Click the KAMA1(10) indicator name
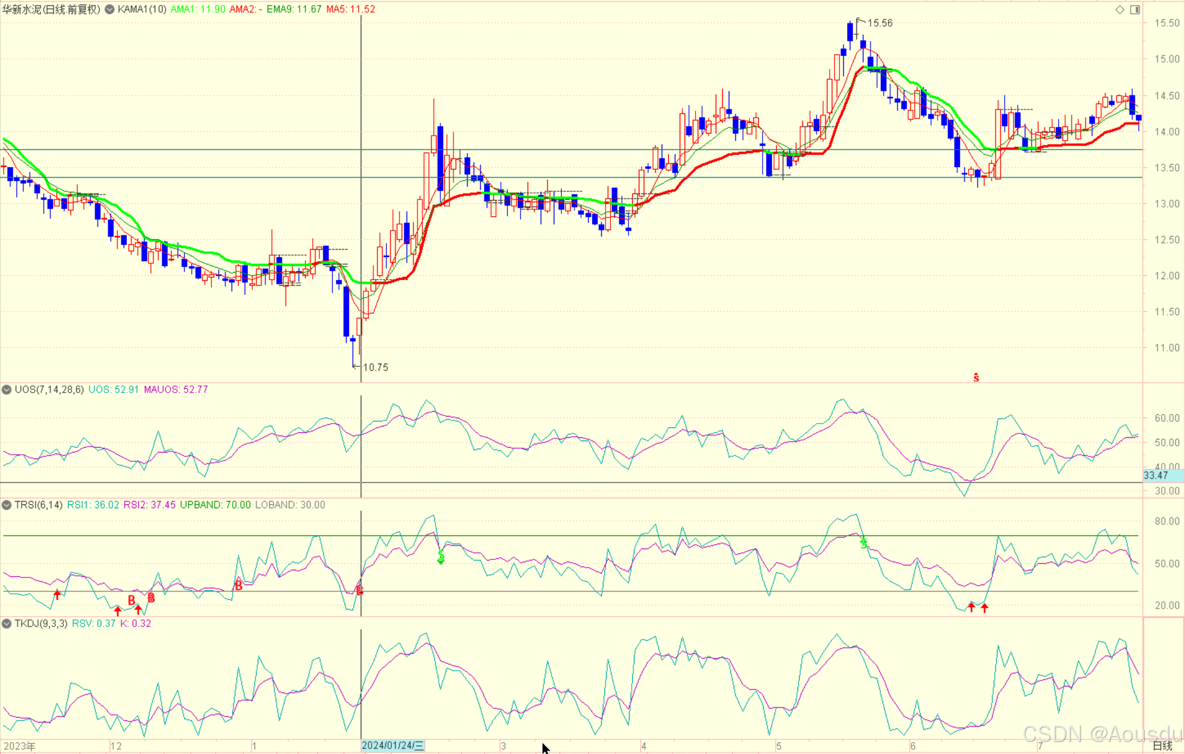The width and height of the screenshot is (1185, 754). [142, 9]
